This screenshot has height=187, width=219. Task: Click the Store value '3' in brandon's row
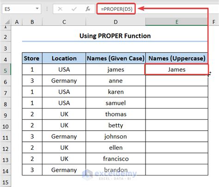pyautogui.click(x=32, y=170)
